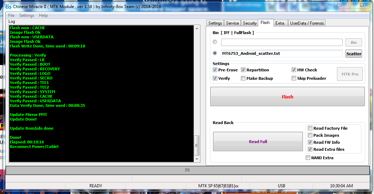Click the 'Verify Passed : RECOVERY' log line
This screenshot has width=374, height=194.
pyautogui.click(x=35, y=69)
